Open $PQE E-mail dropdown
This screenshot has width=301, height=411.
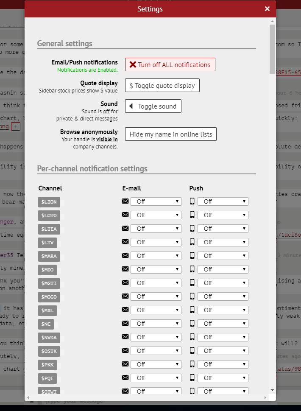click(156, 378)
